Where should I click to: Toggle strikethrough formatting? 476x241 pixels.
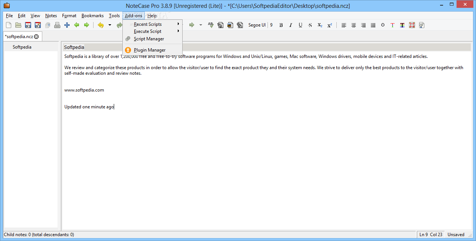pos(310,25)
